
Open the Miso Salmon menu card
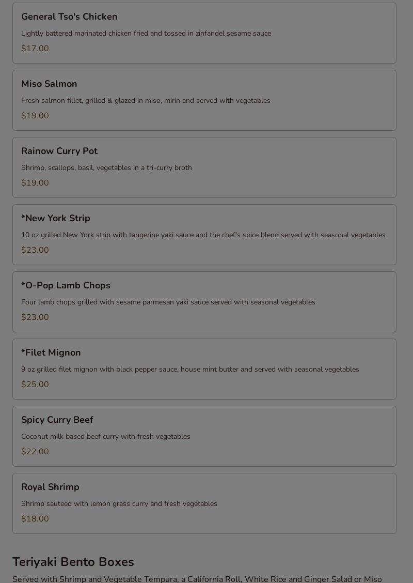204,100
